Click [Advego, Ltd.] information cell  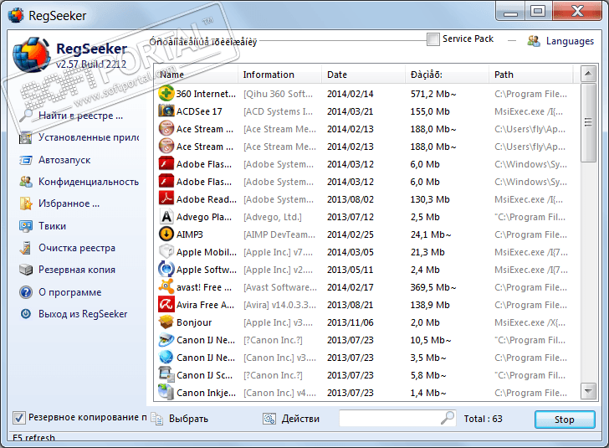click(x=272, y=217)
